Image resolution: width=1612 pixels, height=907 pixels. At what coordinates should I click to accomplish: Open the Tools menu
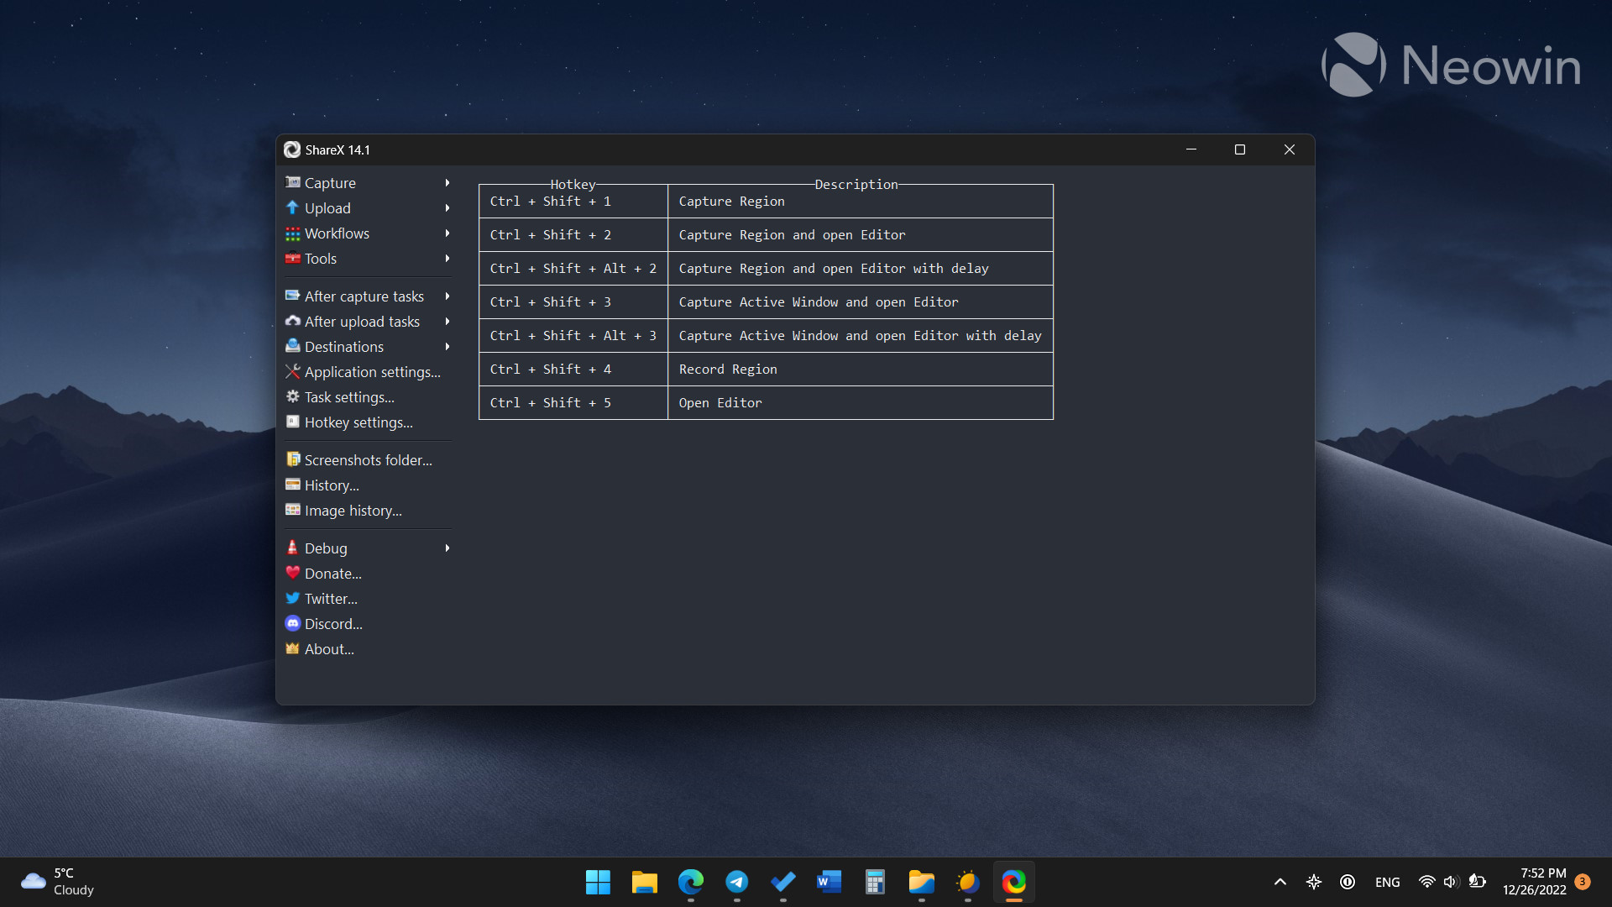pyautogui.click(x=368, y=259)
